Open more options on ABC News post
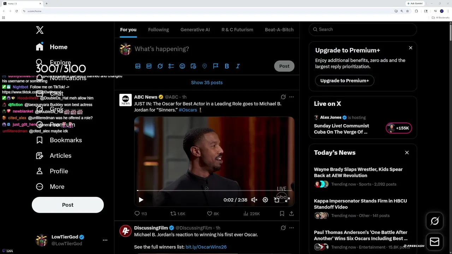452x254 pixels. click(291, 97)
